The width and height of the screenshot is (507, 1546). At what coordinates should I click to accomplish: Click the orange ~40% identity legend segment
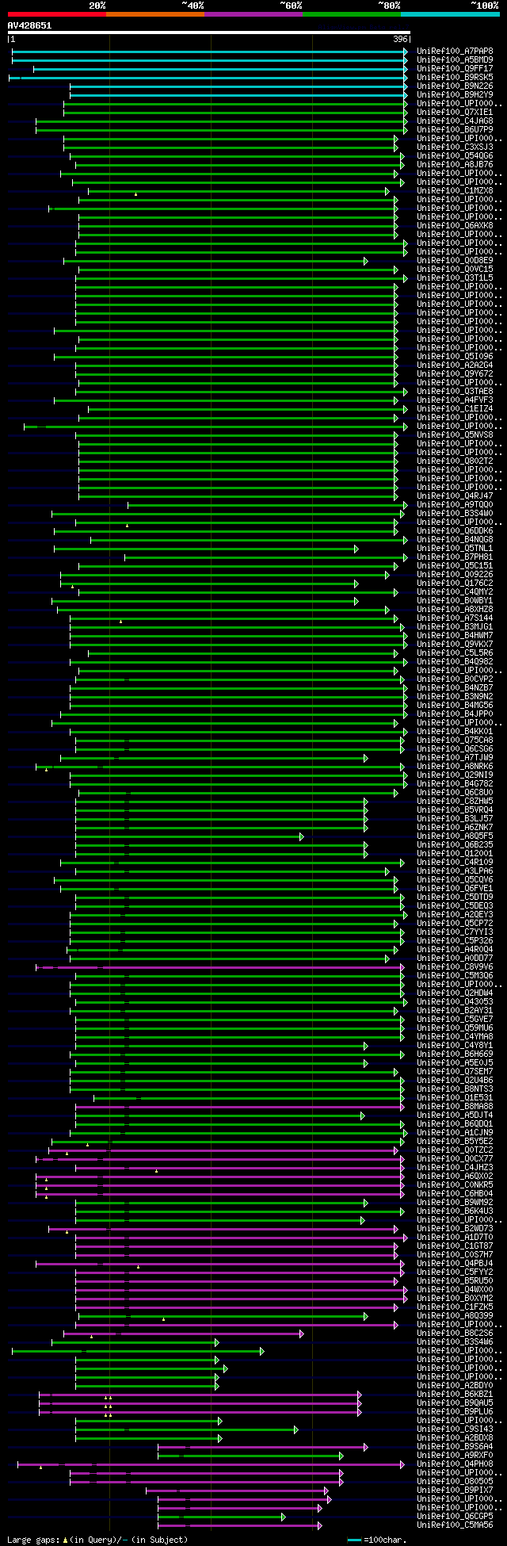(x=155, y=14)
